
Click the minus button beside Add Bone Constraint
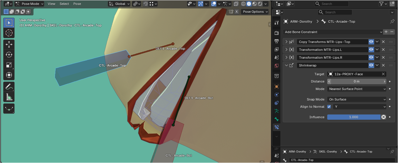[x=392, y=32]
